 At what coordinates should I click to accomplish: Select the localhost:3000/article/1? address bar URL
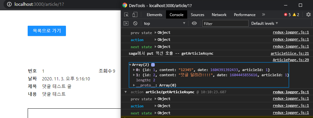39,4
